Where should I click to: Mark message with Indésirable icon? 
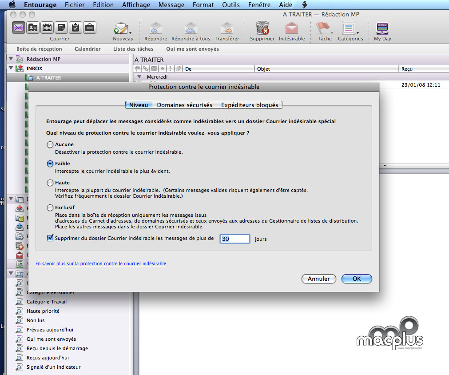[292, 28]
